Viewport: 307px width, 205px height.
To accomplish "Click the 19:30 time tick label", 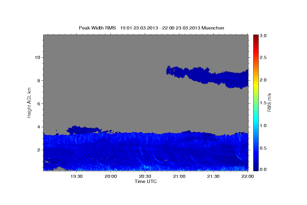I will click(x=76, y=176).
